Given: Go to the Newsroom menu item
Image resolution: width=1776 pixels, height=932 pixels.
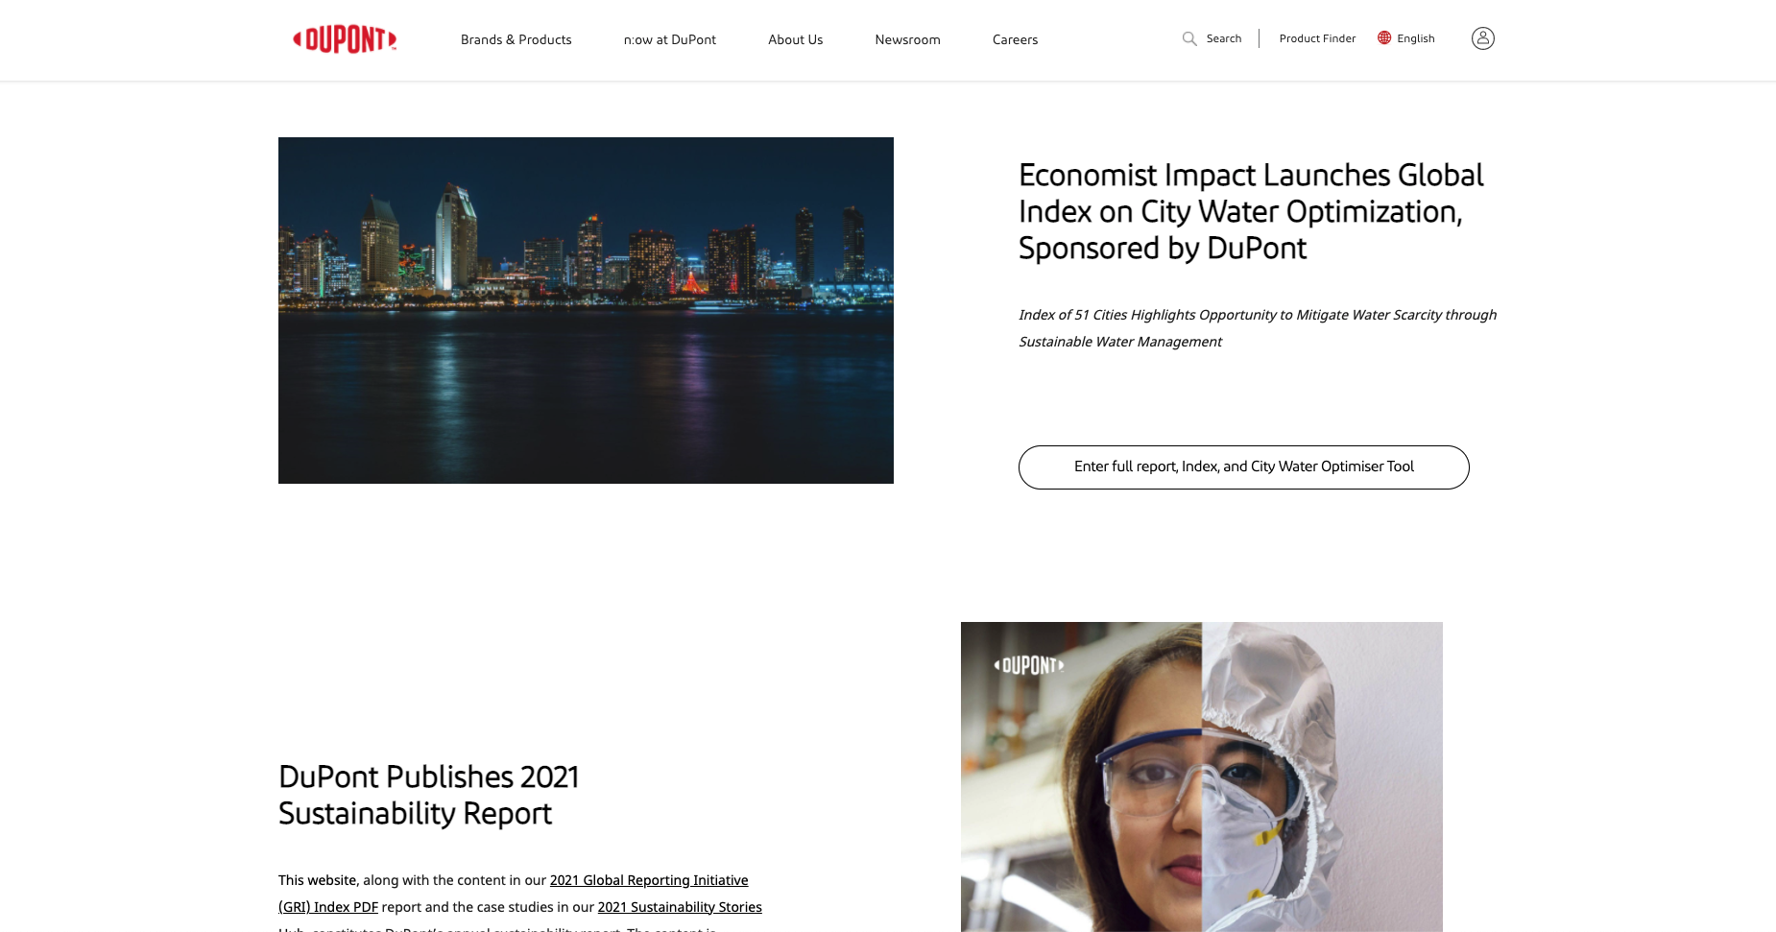Looking at the screenshot, I should click(908, 39).
